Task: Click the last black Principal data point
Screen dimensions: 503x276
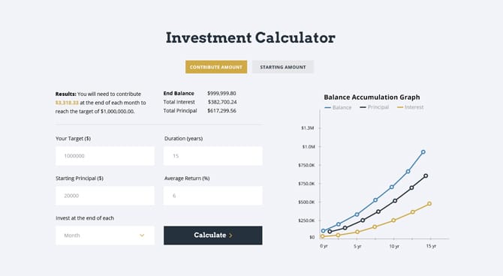Action: 426,175
